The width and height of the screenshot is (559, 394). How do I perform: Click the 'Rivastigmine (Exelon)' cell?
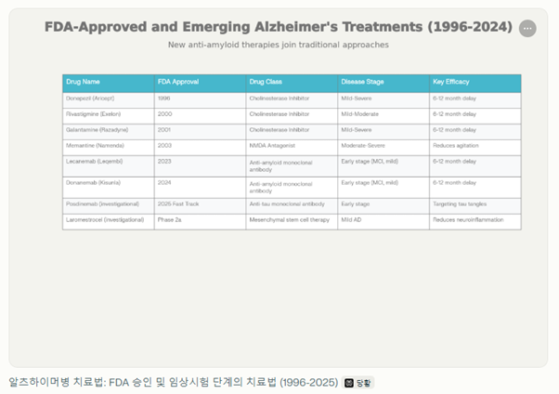click(x=109, y=116)
